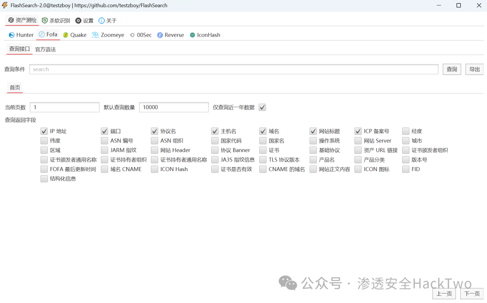This screenshot has height=303, width=487.
Task: Click the IconHash icon
Action: (x=193, y=35)
